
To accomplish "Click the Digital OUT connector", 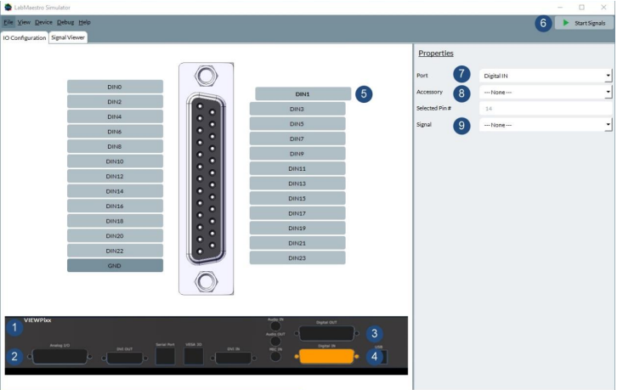I will click(x=326, y=333).
